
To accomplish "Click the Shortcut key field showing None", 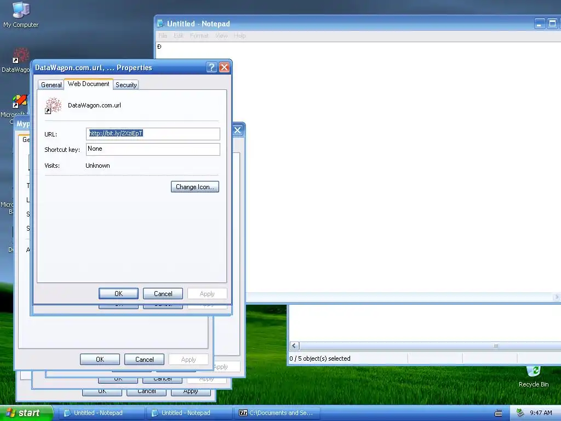I will pyautogui.click(x=153, y=149).
